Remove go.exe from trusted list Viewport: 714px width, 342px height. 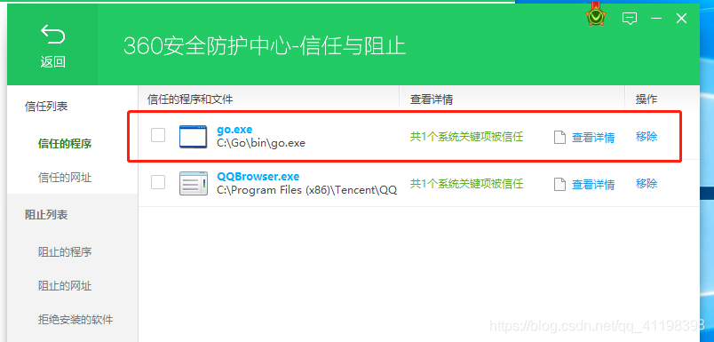point(647,136)
